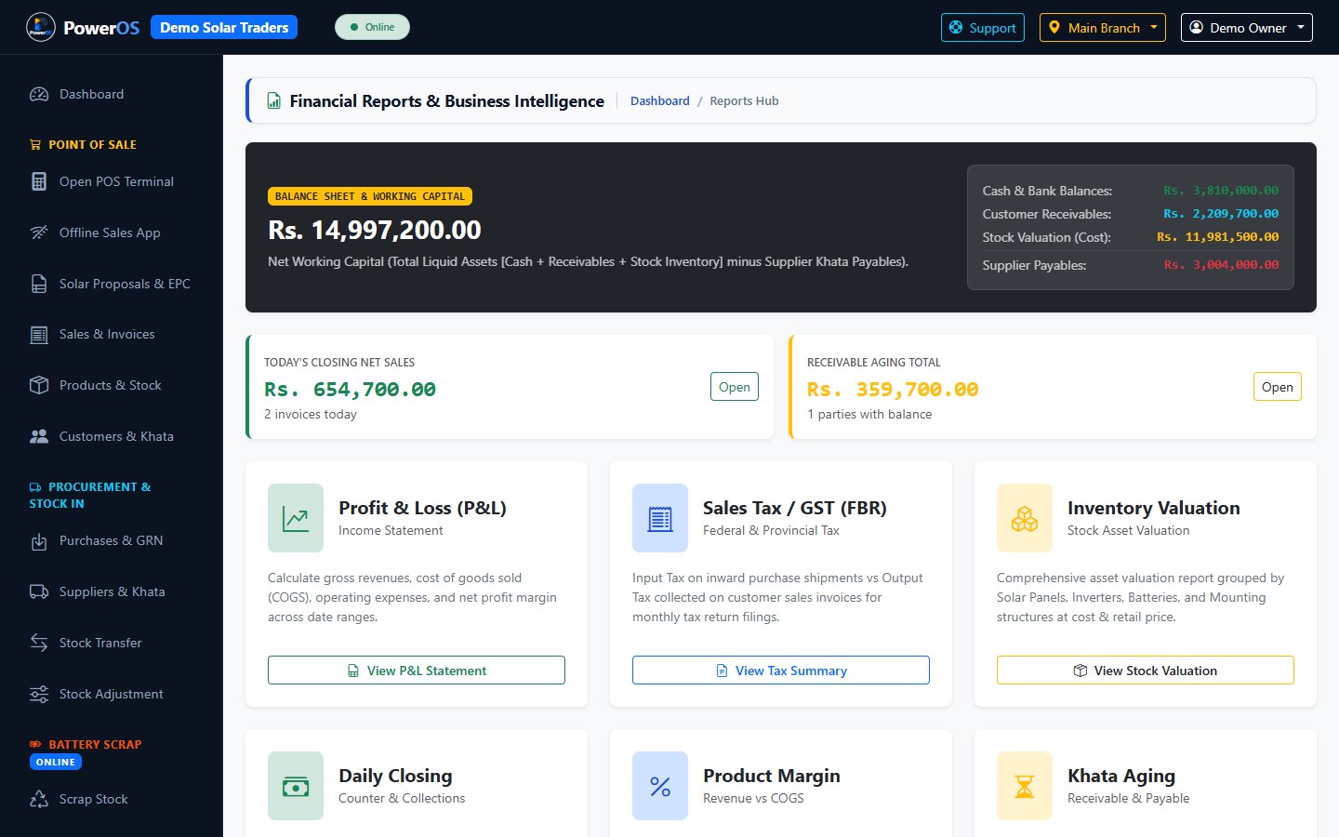Click the Stock Transfer arrows icon
Screen dimensions: 1339x837
(x=39, y=644)
